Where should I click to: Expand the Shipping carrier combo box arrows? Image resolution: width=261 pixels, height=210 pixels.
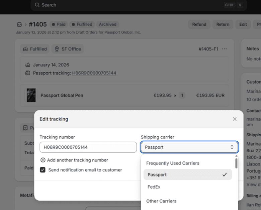click(232, 147)
